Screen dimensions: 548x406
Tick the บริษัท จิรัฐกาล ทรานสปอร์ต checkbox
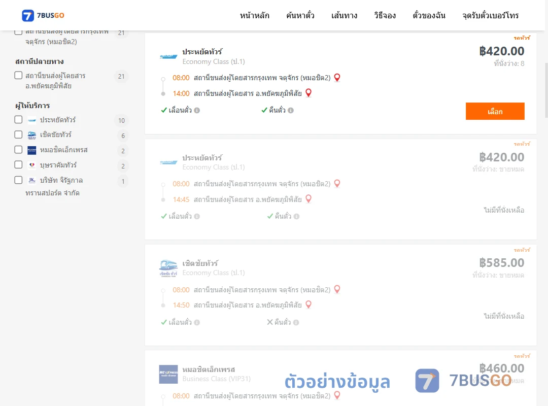pos(19,180)
